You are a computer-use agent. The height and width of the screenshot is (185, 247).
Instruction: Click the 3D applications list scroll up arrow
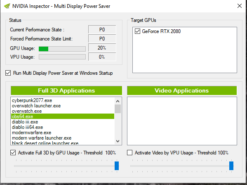tap(118, 101)
